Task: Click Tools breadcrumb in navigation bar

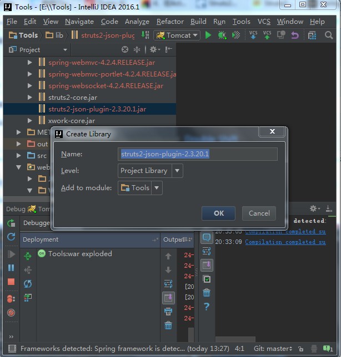Action: [23, 35]
